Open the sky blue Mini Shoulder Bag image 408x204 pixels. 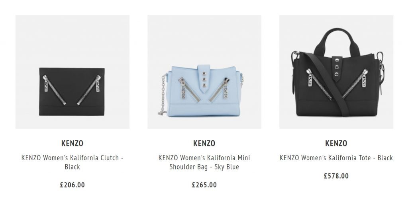204,72
